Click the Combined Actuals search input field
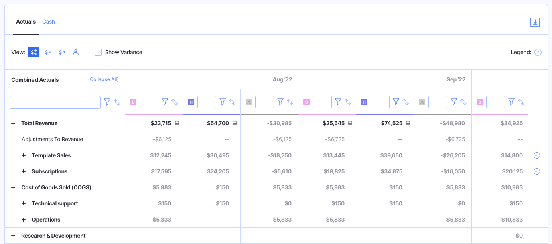Screen dimensions: 552x244 (55, 102)
